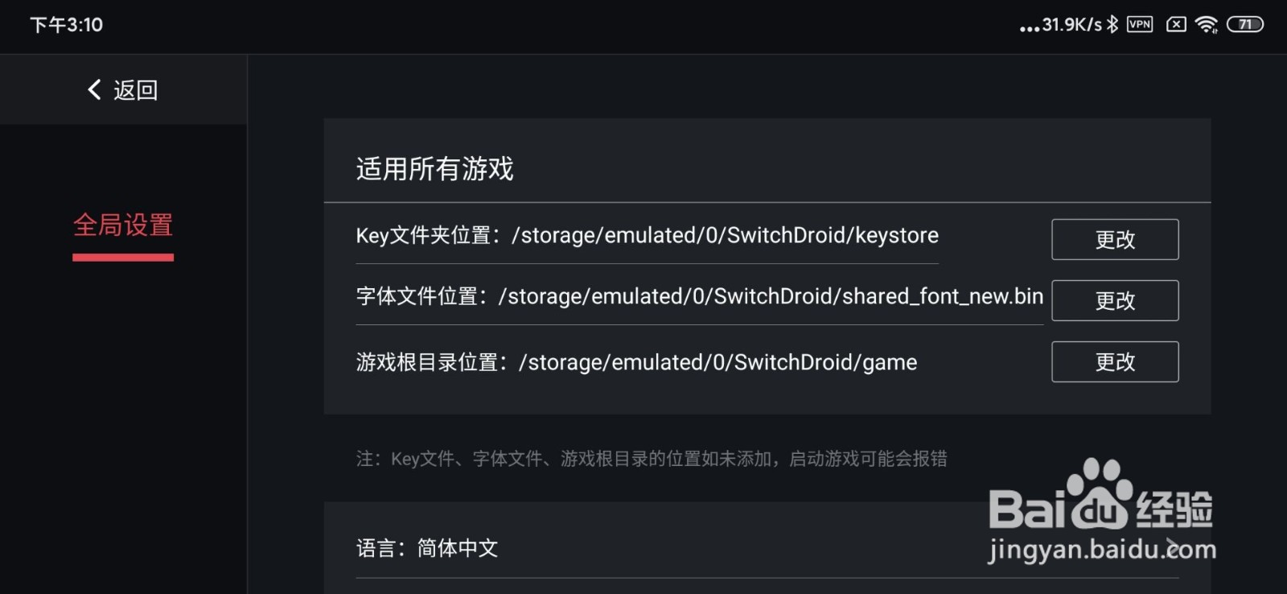Open the 语言 simplified Chinese selector
This screenshot has height=594, width=1287.
428,549
